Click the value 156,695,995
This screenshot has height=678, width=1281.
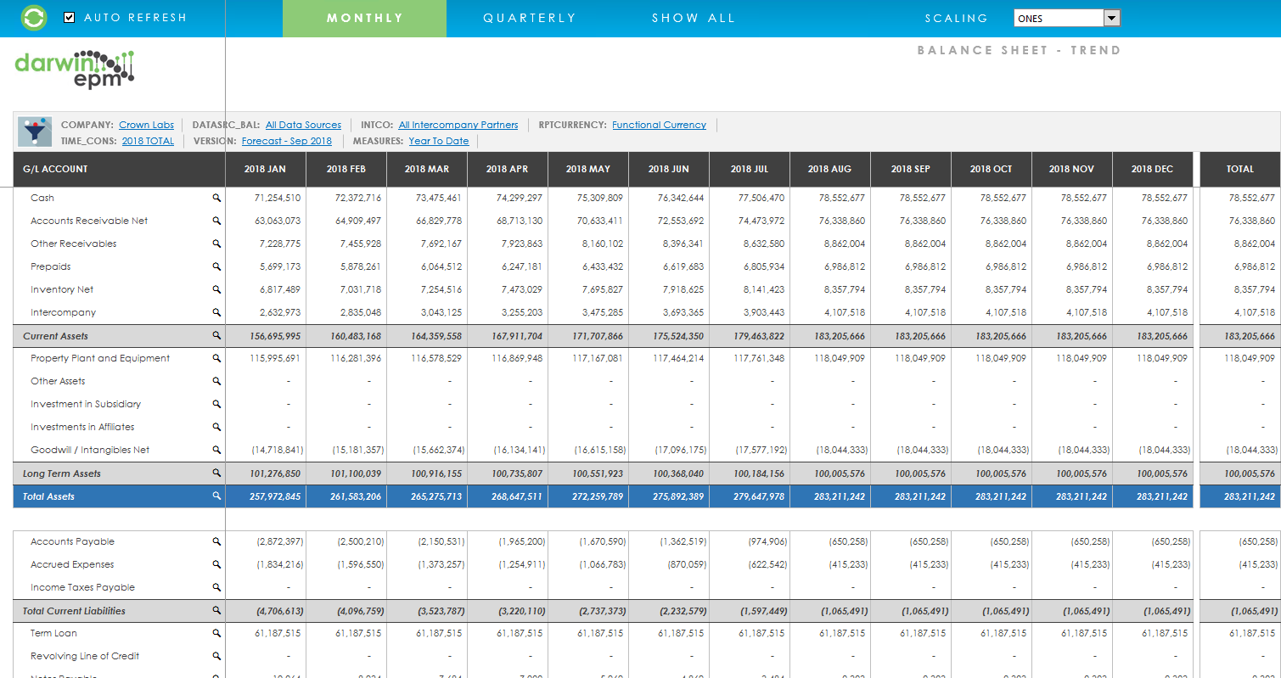[275, 336]
